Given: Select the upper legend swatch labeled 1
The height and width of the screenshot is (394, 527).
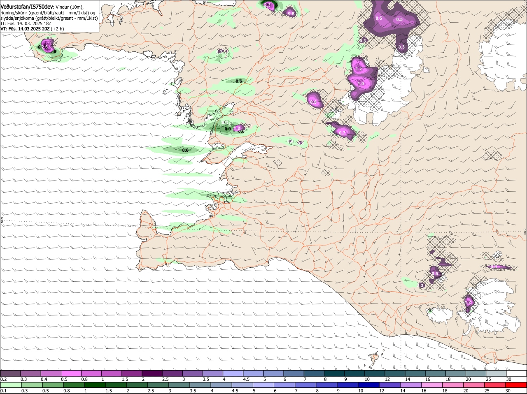Looking at the screenshot, I should tap(112, 373).
